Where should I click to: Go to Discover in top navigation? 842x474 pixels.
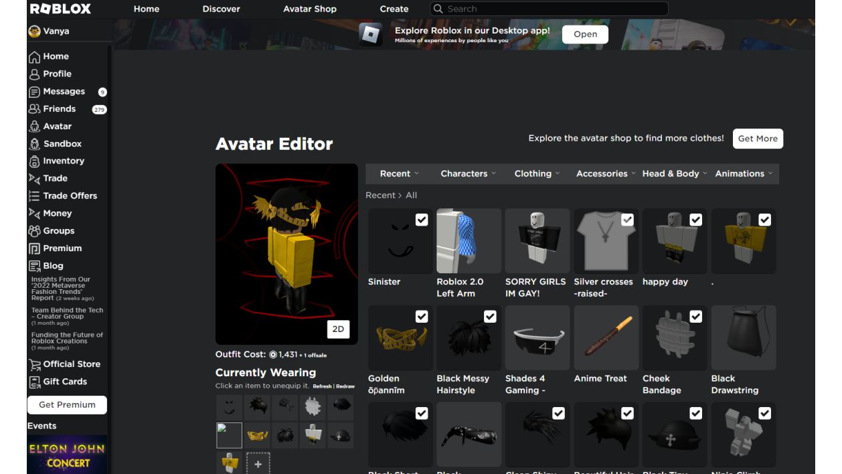(221, 9)
